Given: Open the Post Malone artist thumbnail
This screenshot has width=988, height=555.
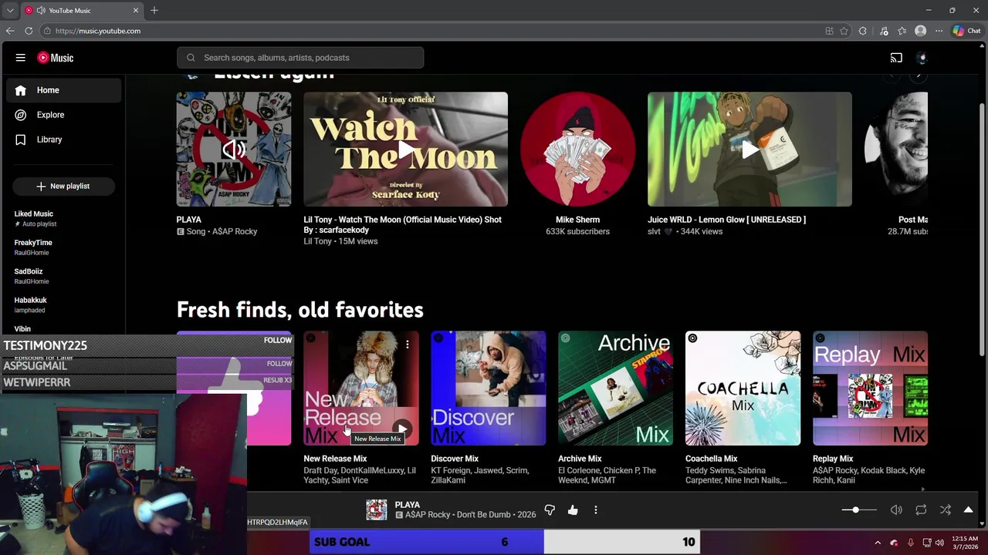Looking at the screenshot, I should tap(896, 150).
